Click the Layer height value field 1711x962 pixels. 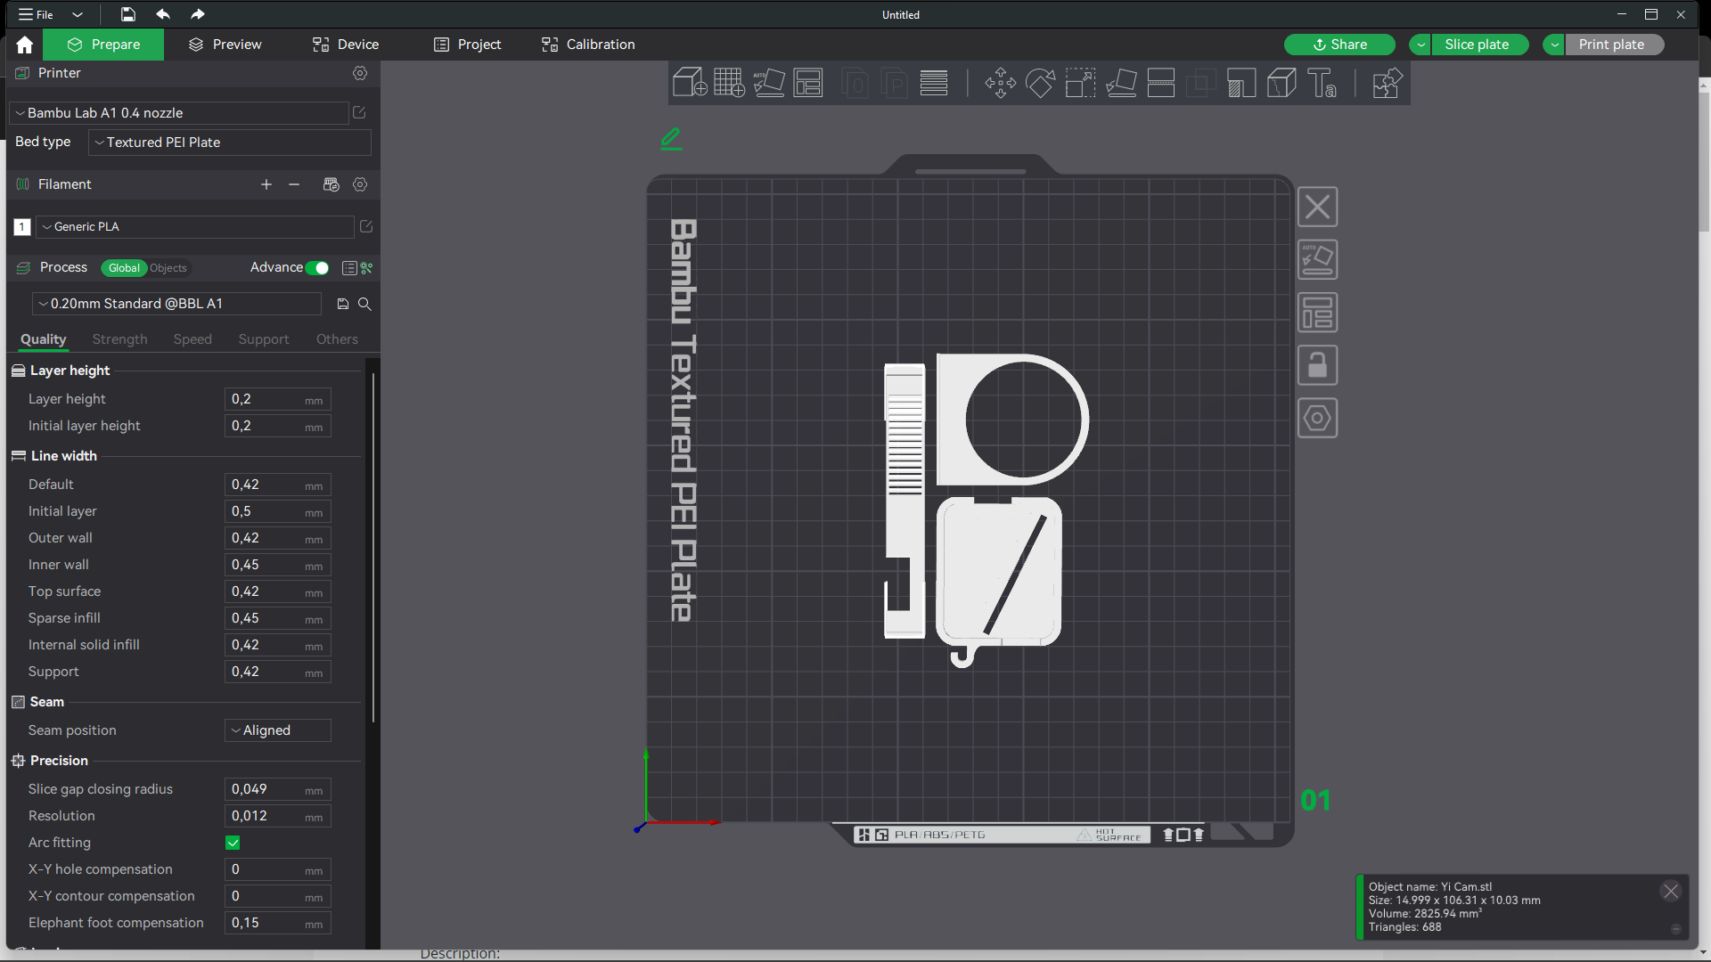(278, 399)
